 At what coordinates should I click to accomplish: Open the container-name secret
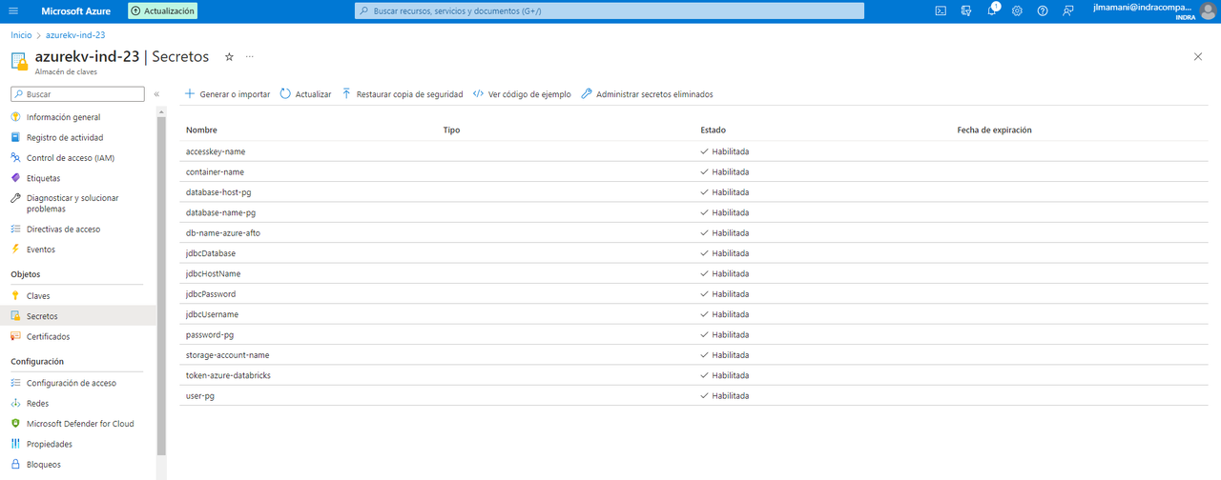coord(215,172)
